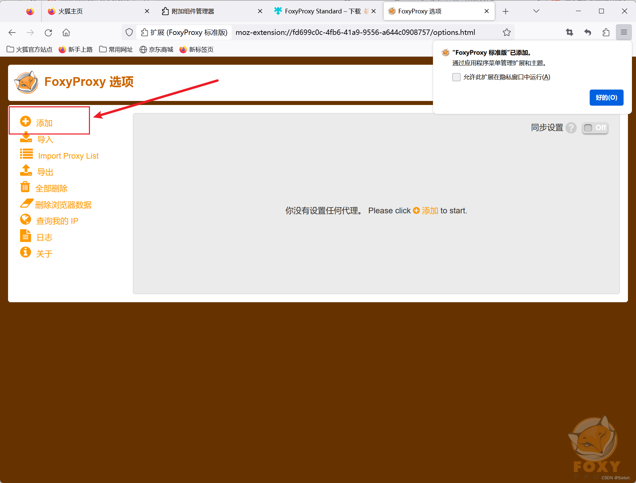Click the FoxyProxy fox logo in header
The height and width of the screenshot is (483, 636).
26,82
